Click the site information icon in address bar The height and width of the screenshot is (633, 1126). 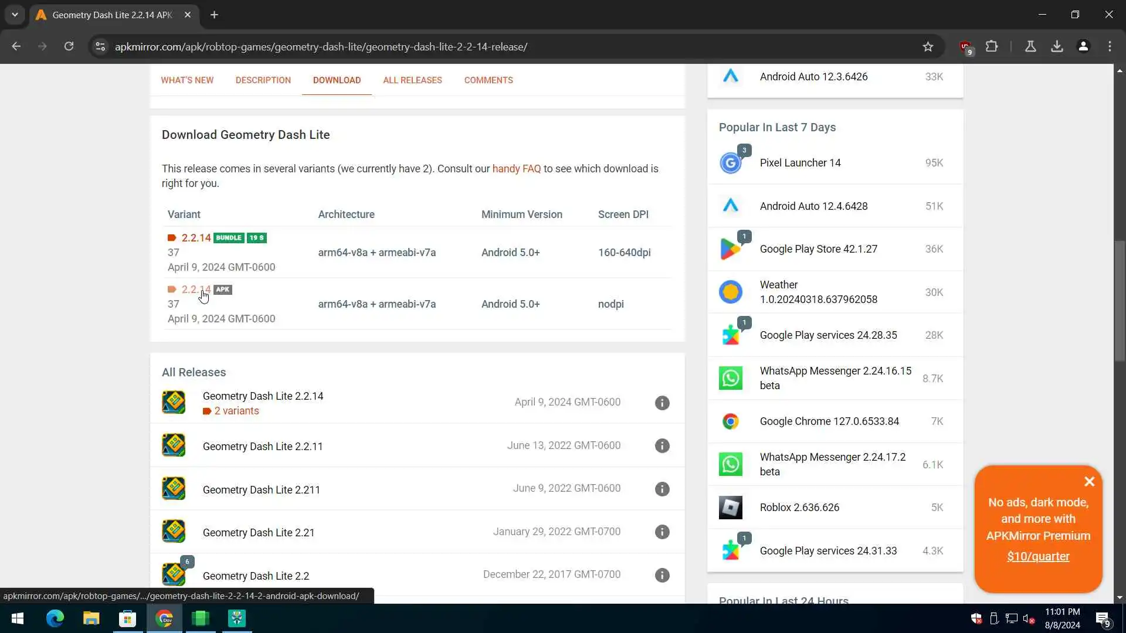click(100, 47)
